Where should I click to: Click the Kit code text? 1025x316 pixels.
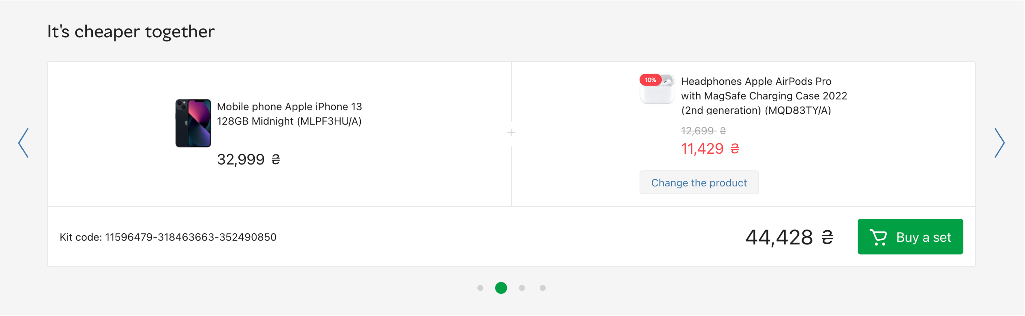tap(168, 237)
